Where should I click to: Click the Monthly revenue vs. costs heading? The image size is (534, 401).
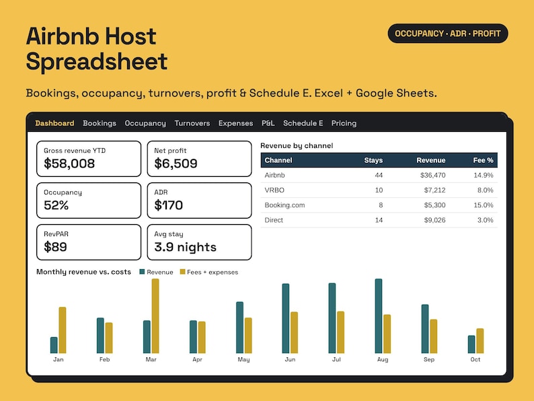tap(83, 272)
